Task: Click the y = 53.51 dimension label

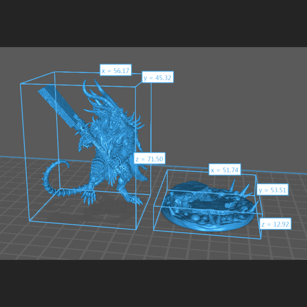Action: (272, 190)
